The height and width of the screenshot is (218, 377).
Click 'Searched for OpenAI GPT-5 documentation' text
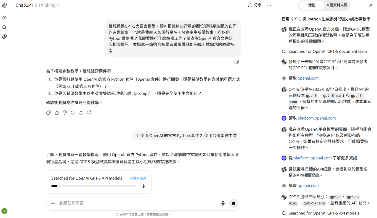pyautogui.click(x=328, y=51)
